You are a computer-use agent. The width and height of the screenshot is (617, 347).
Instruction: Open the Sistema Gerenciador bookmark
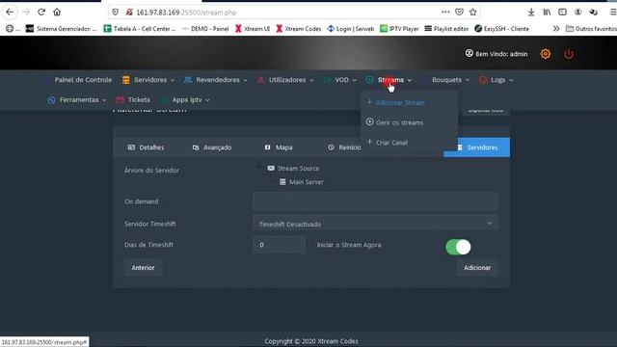[61, 28]
